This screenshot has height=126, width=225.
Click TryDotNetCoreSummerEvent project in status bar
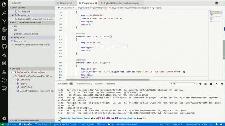122,124
